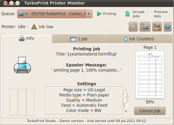Screen dimensions: 174x125
Task: Open the toolbox utilities button
Action: coord(157,27)
